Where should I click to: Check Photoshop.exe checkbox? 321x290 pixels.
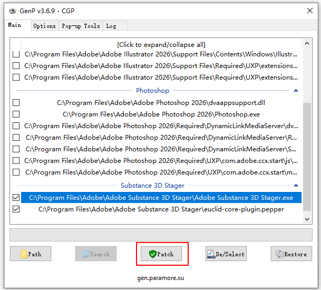[x=16, y=114]
